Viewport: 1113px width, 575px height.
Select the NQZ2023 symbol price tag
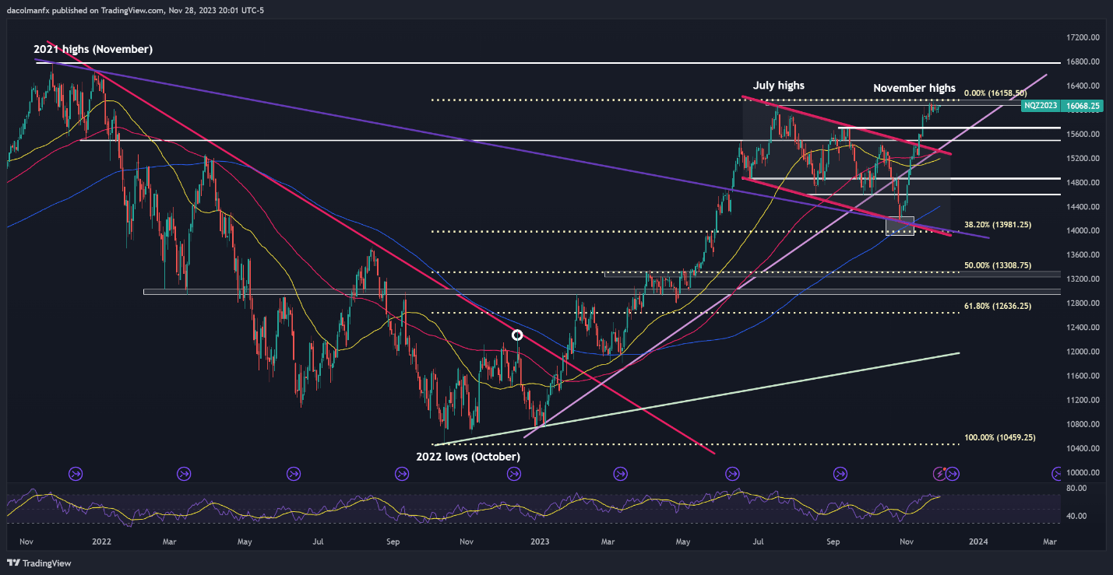click(1042, 105)
